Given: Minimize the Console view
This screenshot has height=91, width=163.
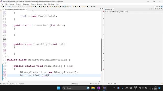Looking at the screenshot, I should pos(160,9).
